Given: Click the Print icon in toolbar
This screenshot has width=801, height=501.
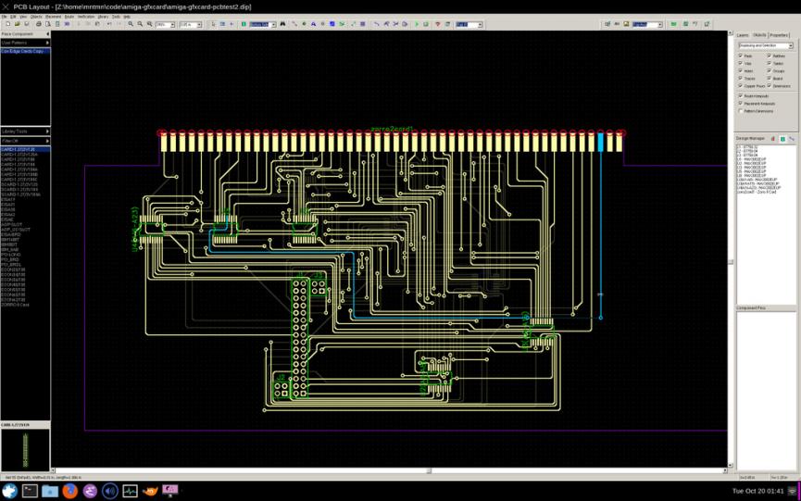Looking at the screenshot, I should pyautogui.click(x=36, y=24).
